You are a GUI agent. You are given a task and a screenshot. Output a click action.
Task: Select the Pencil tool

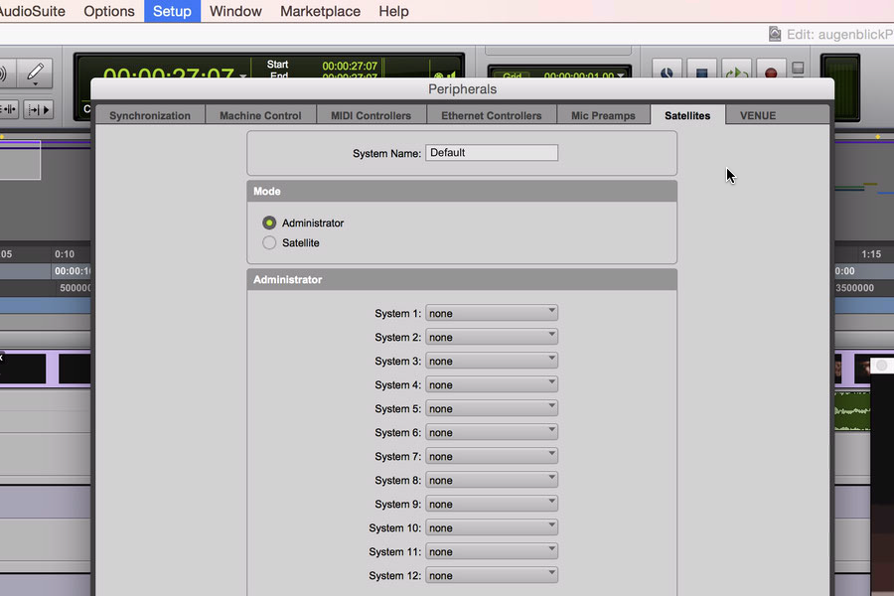point(36,73)
